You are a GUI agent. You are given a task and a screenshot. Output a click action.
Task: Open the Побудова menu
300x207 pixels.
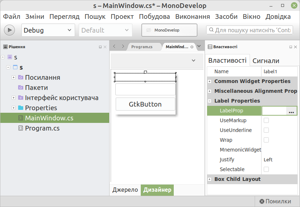pyautogui.click(x=154, y=17)
